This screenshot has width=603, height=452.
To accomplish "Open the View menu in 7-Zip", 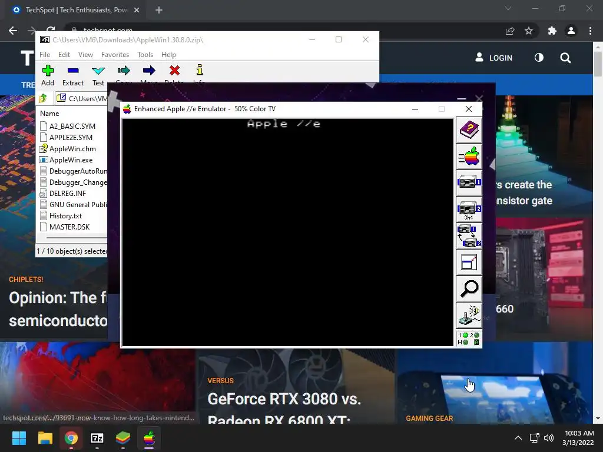I will (85, 55).
